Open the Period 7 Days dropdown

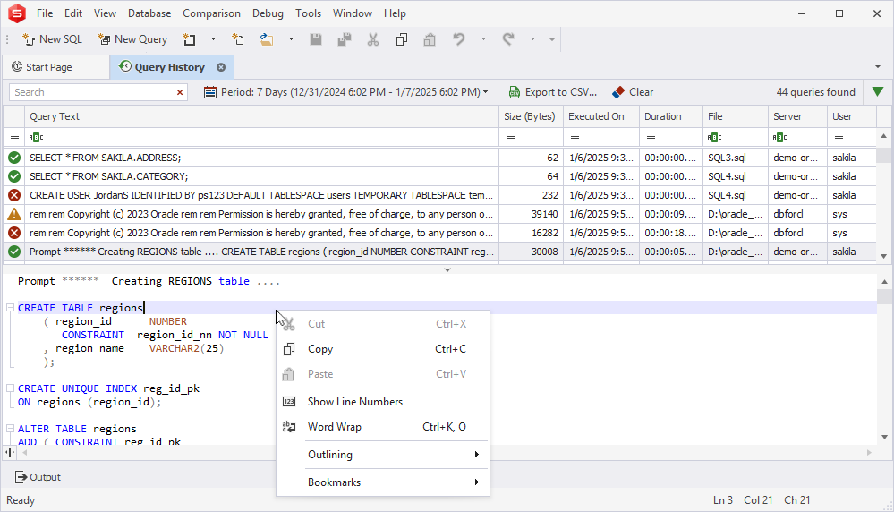click(346, 92)
